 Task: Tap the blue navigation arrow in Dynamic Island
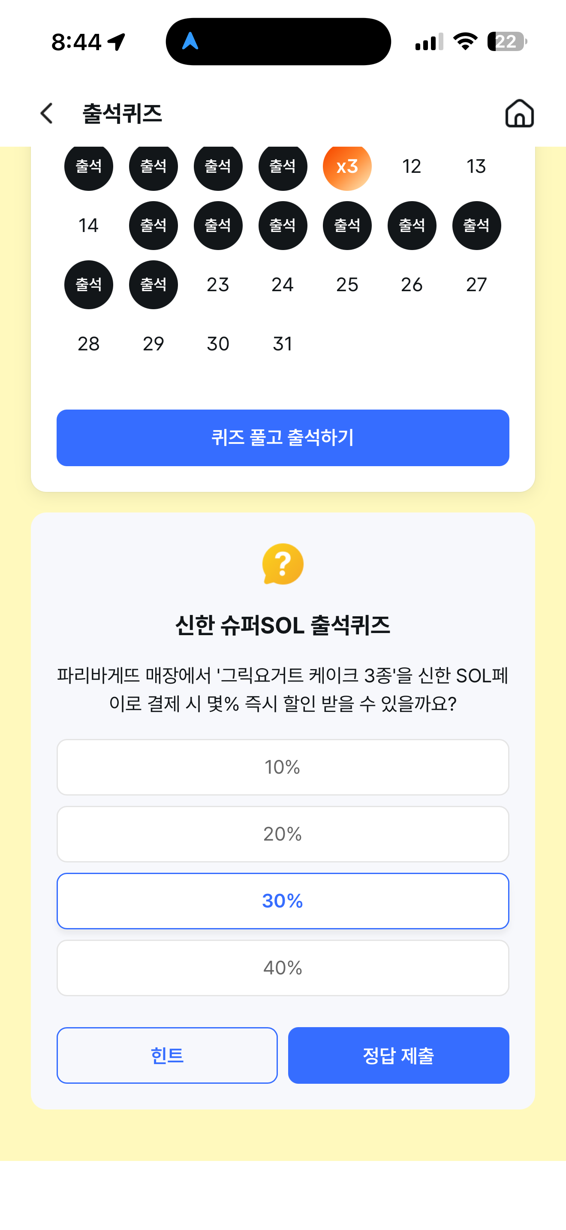(x=190, y=41)
